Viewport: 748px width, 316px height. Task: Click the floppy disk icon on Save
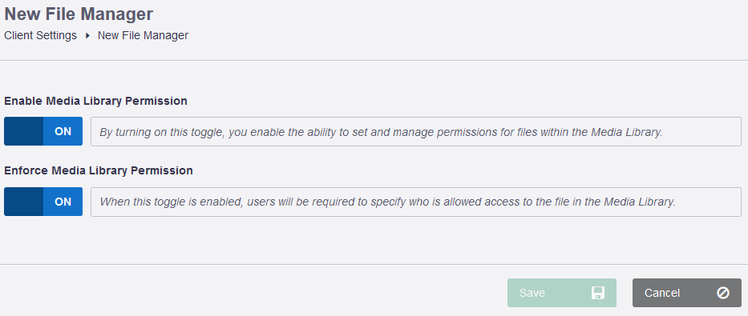click(x=598, y=293)
